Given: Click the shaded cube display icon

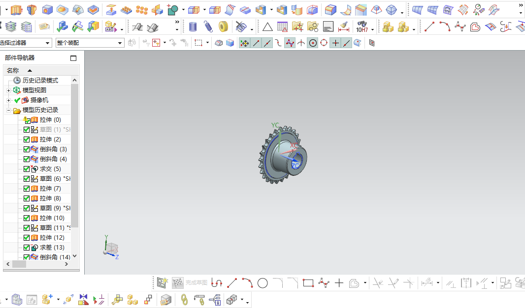Looking at the screenshot, I should [x=230, y=43].
